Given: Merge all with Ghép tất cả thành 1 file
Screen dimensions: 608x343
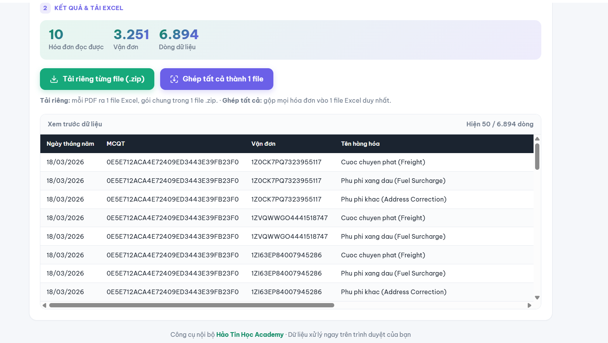Looking at the screenshot, I should 217,79.
